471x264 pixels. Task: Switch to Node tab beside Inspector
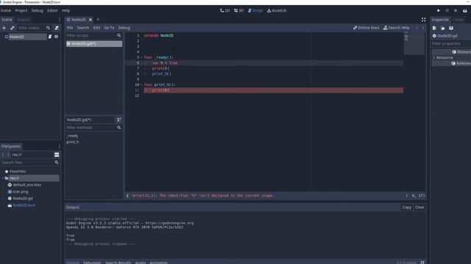coord(458,20)
